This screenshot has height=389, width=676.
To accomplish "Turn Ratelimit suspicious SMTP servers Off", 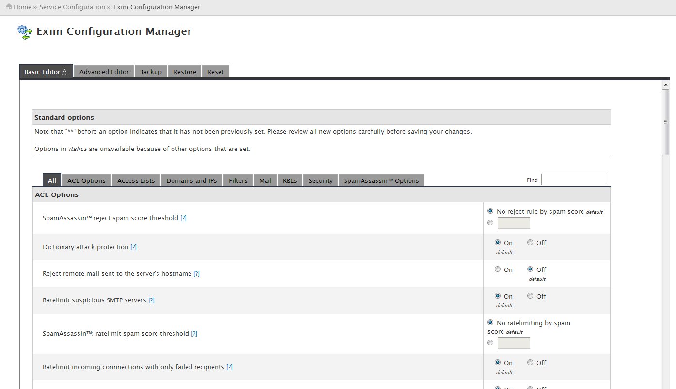I will 530,296.
